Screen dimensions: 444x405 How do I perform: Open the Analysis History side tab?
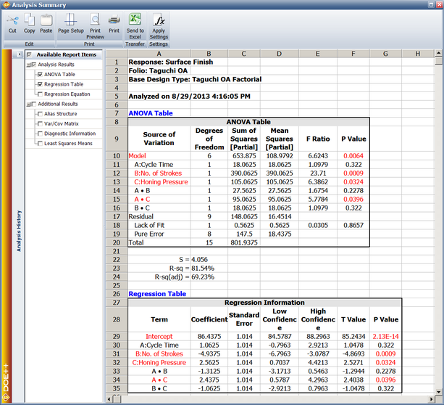19,231
